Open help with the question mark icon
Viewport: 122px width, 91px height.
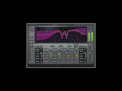click(94, 25)
